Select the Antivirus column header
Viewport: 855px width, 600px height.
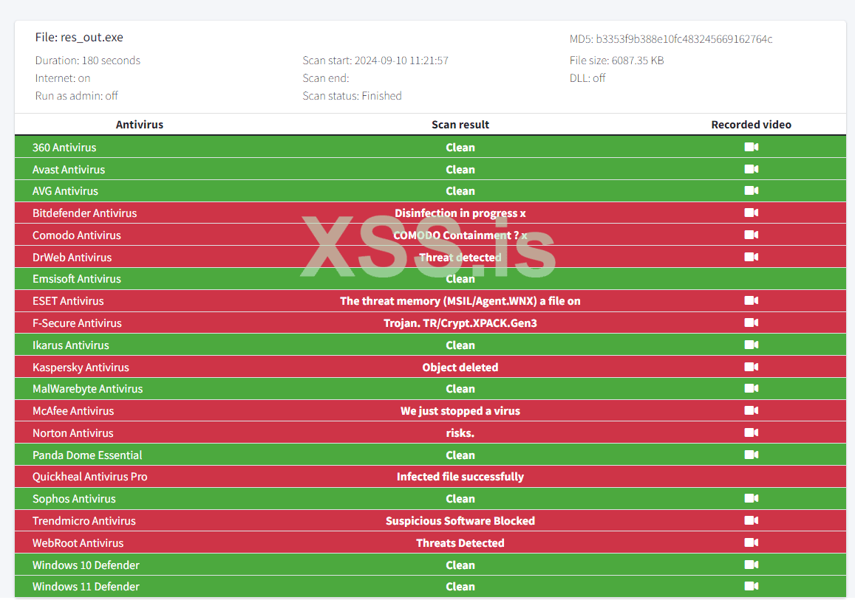(140, 125)
